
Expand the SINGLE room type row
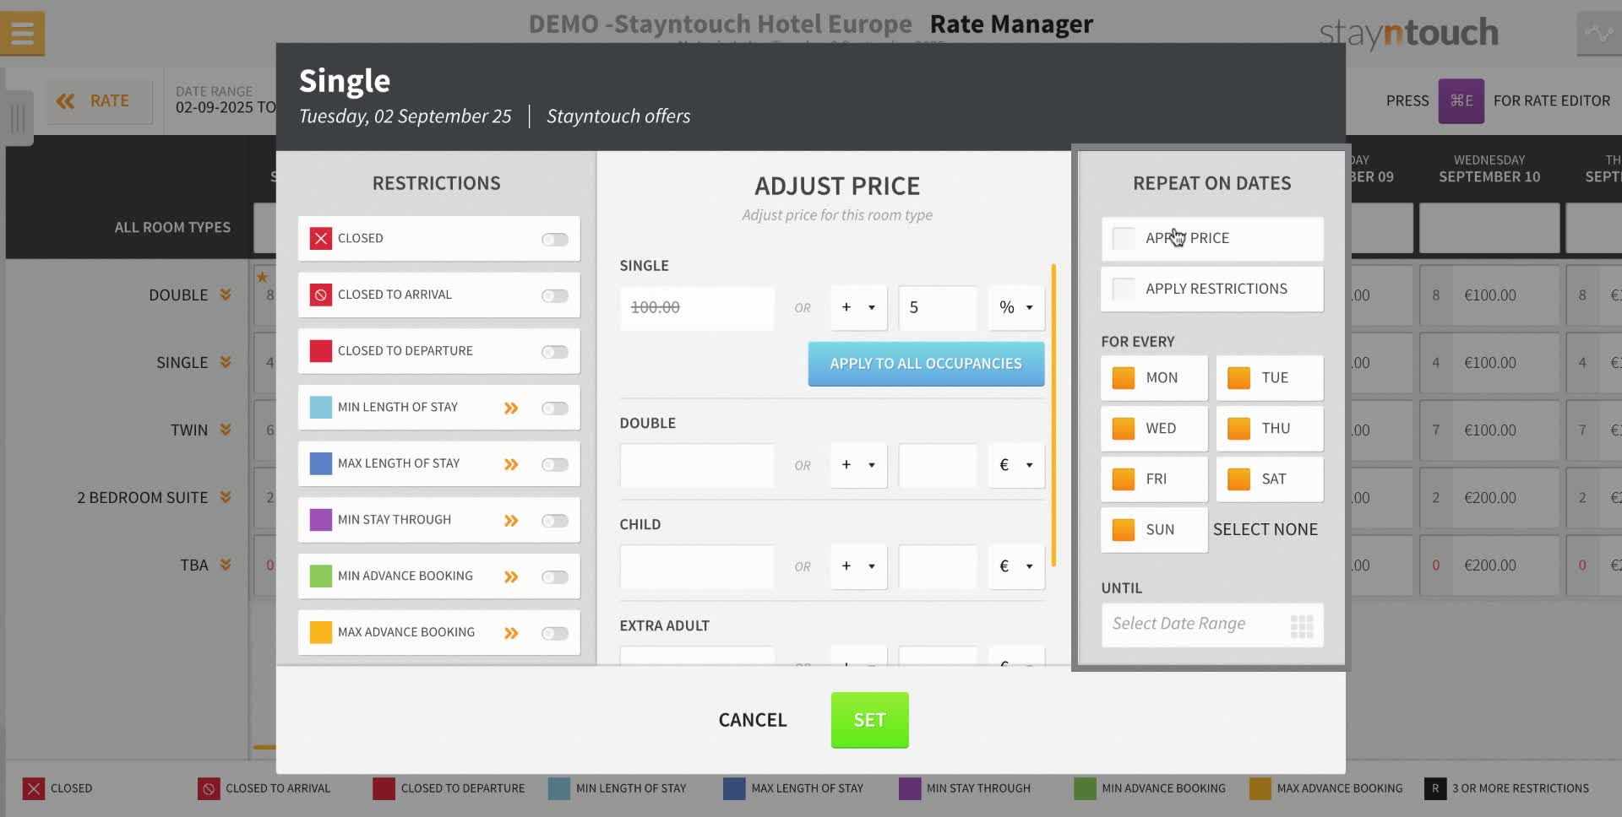click(226, 362)
